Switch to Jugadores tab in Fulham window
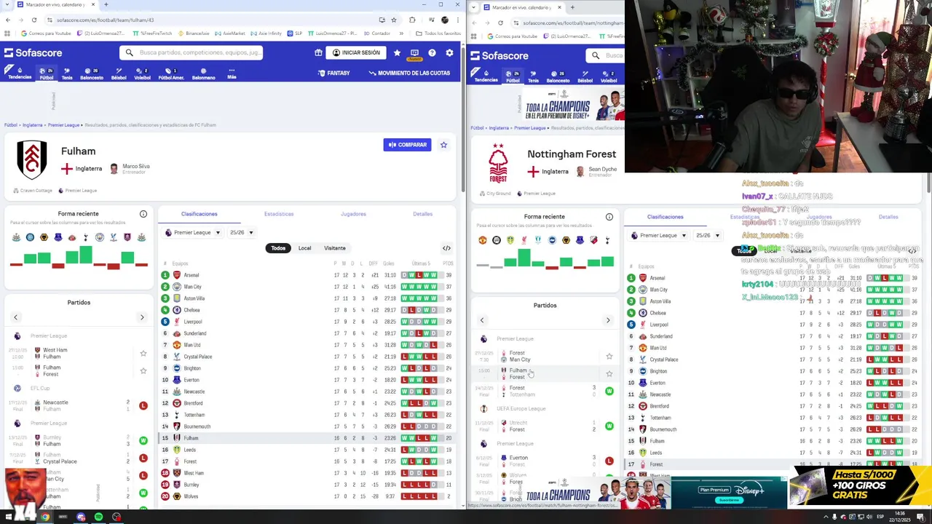This screenshot has width=932, height=524. [353, 214]
